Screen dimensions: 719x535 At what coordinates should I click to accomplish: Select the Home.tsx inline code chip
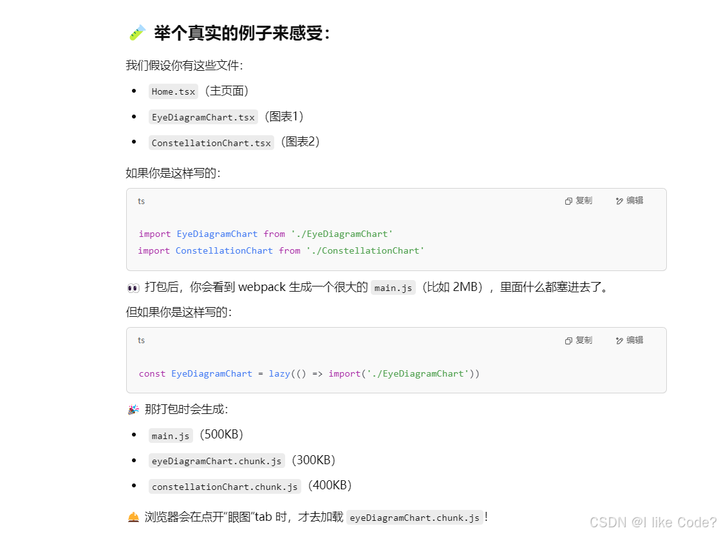pyautogui.click(x=173, y=91)
